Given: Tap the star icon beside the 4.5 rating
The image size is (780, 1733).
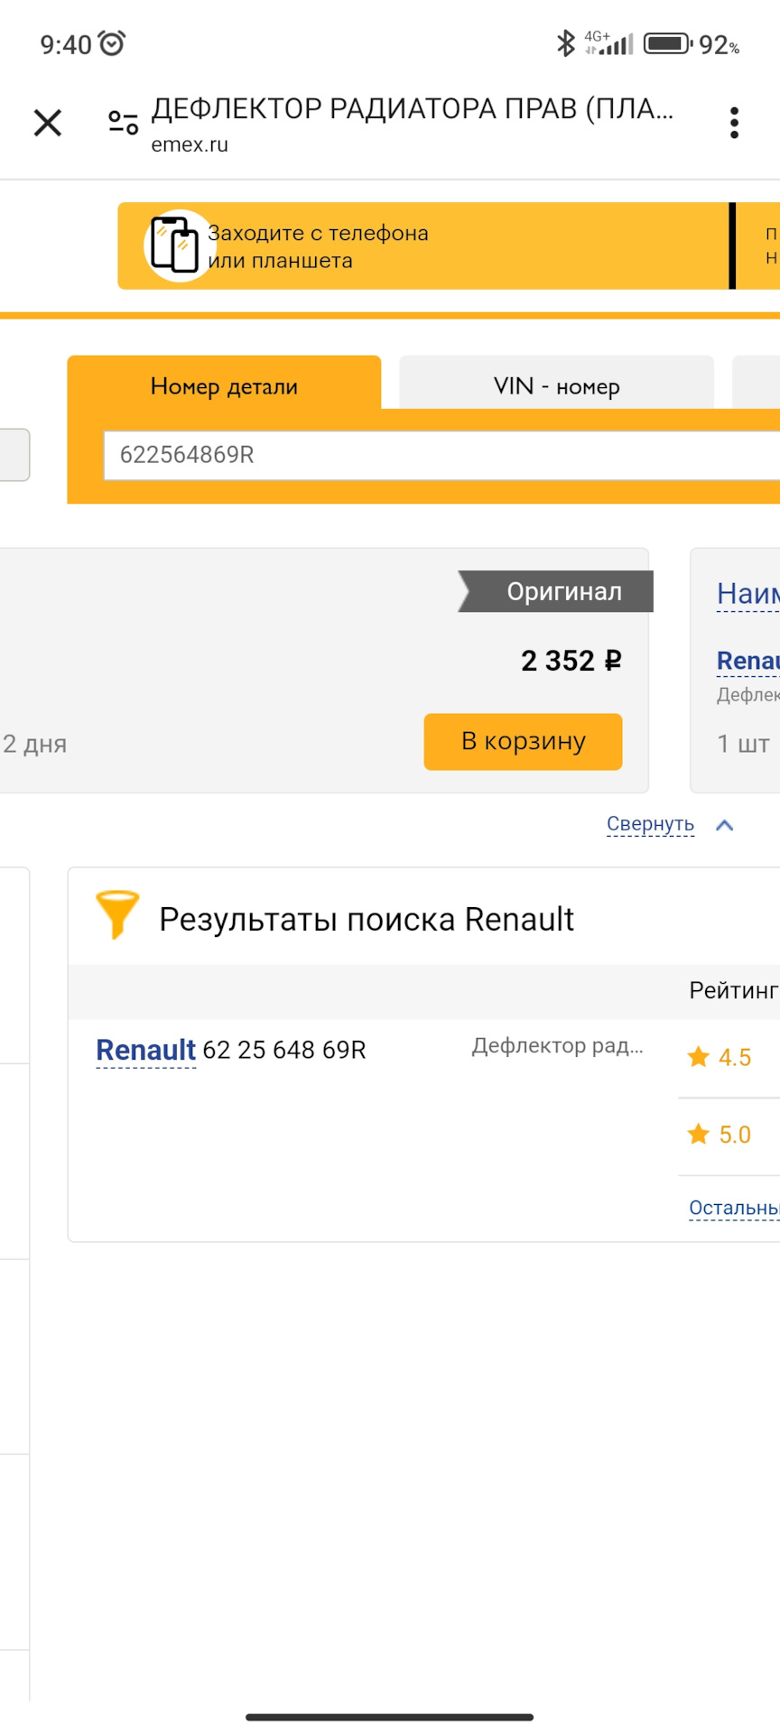Looking at the screenshot, I should click(x=697, y=1057).
